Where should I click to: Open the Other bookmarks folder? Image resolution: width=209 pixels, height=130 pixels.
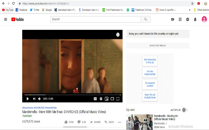[x=201, y=10]
